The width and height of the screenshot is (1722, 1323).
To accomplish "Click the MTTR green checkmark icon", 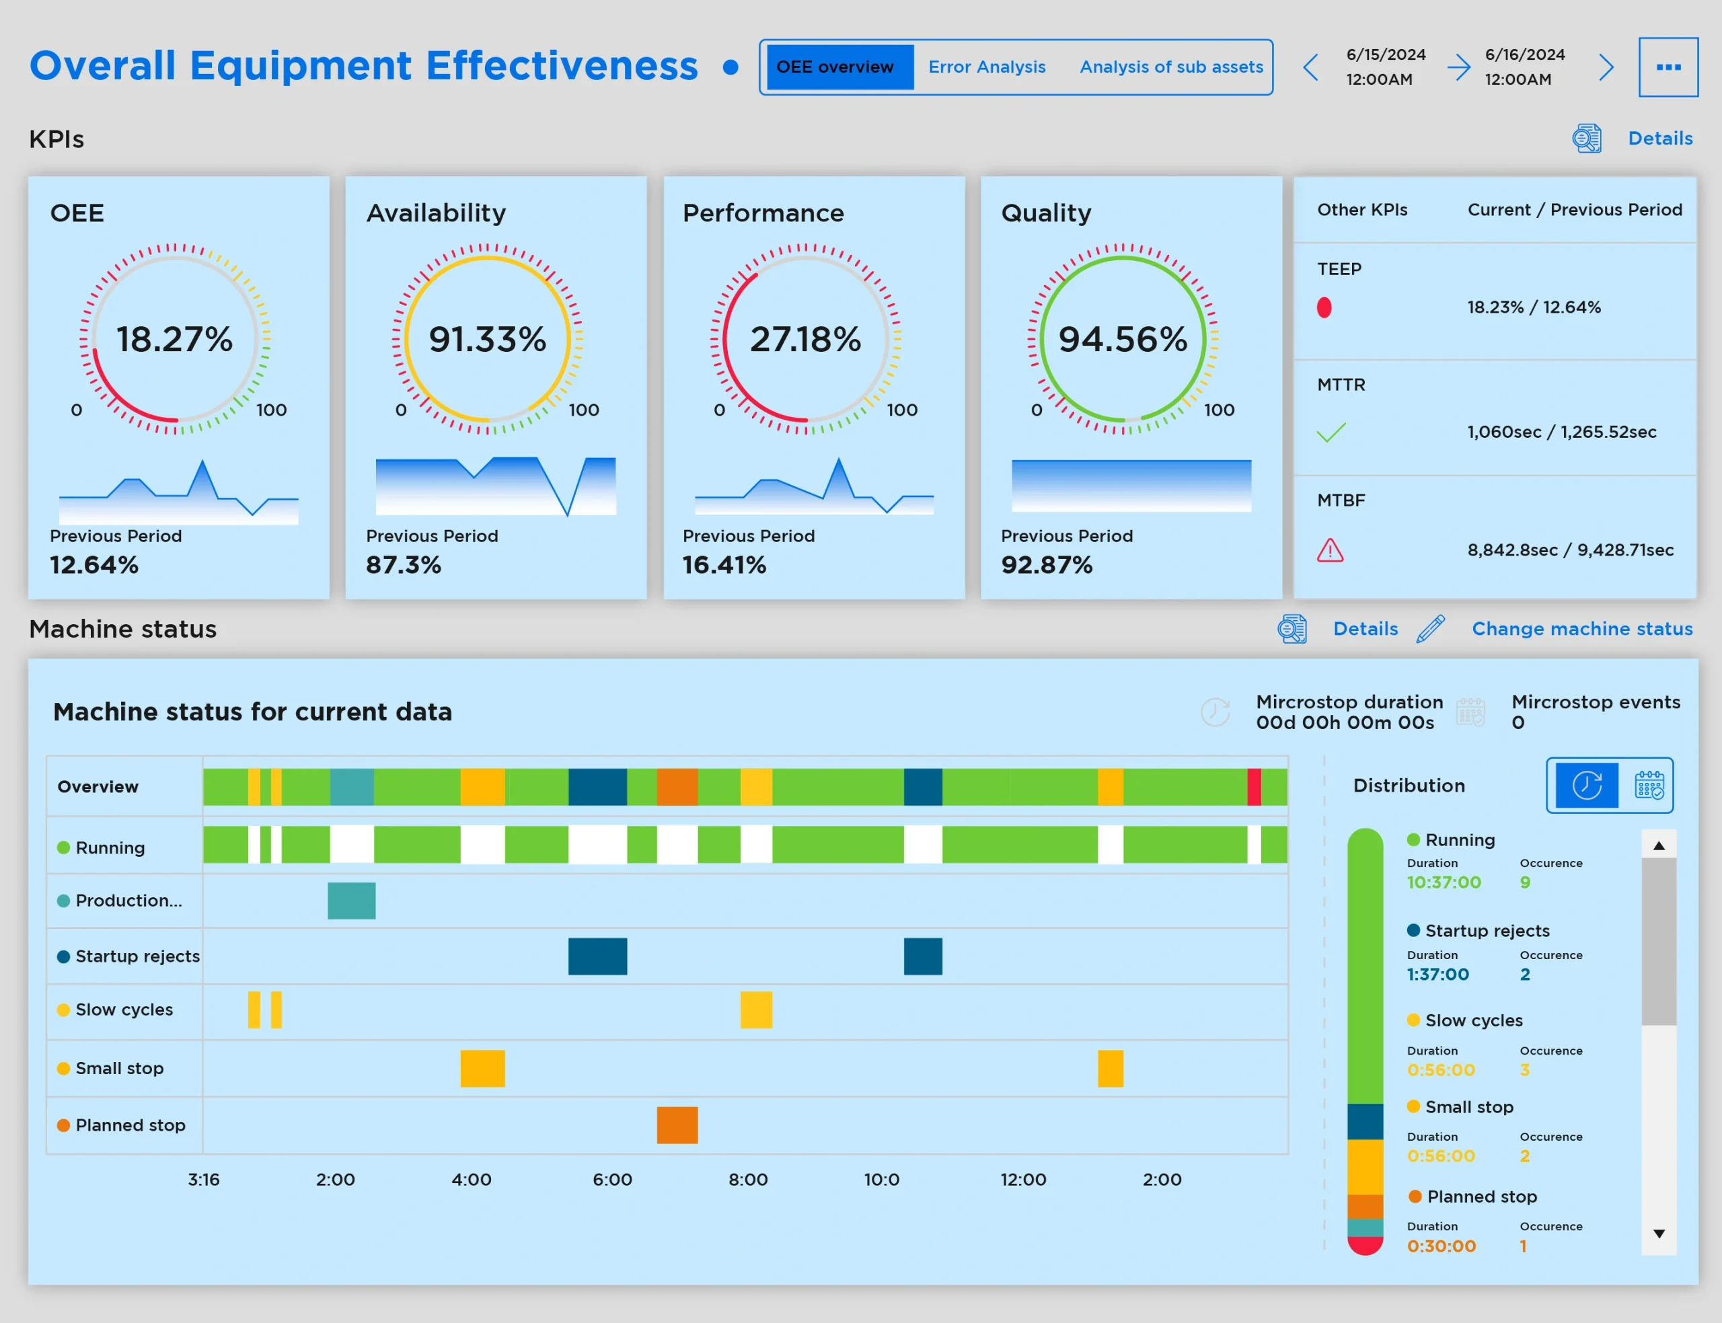I will tap(1331, 432).
